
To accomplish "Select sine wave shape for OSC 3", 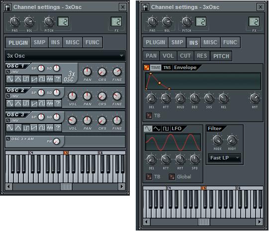I will pos(10,128).
